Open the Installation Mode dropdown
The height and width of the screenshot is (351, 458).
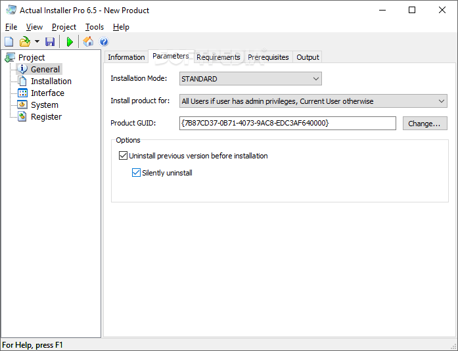tap(250, 79)
